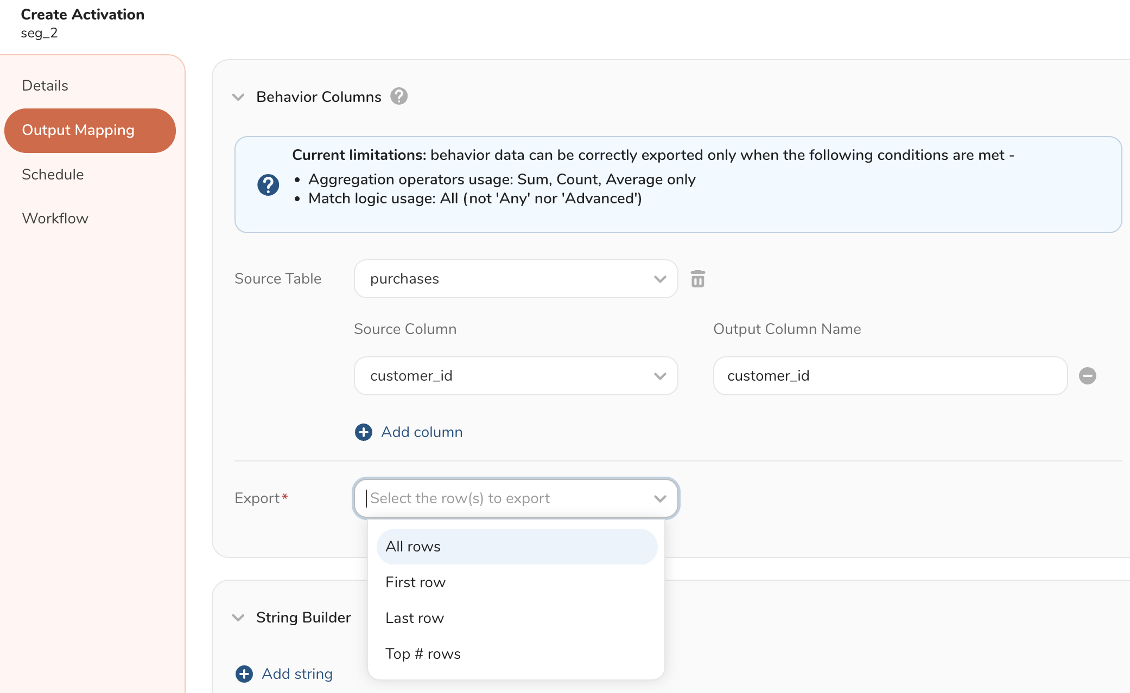
Task: Open the Source Table purchases dropdown
Action: tap(516, 279)
